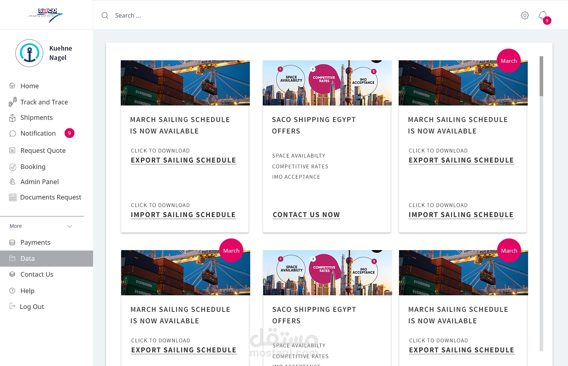Click bottom-right card container ship image

(x=463, y=273)
